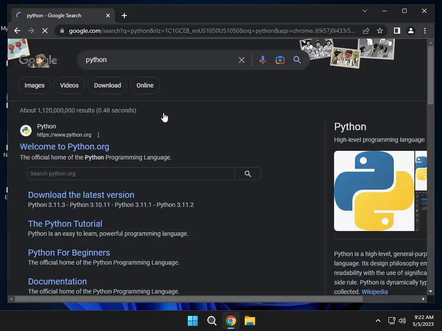The height and width of the screenshot is (331, 442).
Task: Click the scroll right arrow at bottom
Action: pyautogui.click(x=423, y=299)
